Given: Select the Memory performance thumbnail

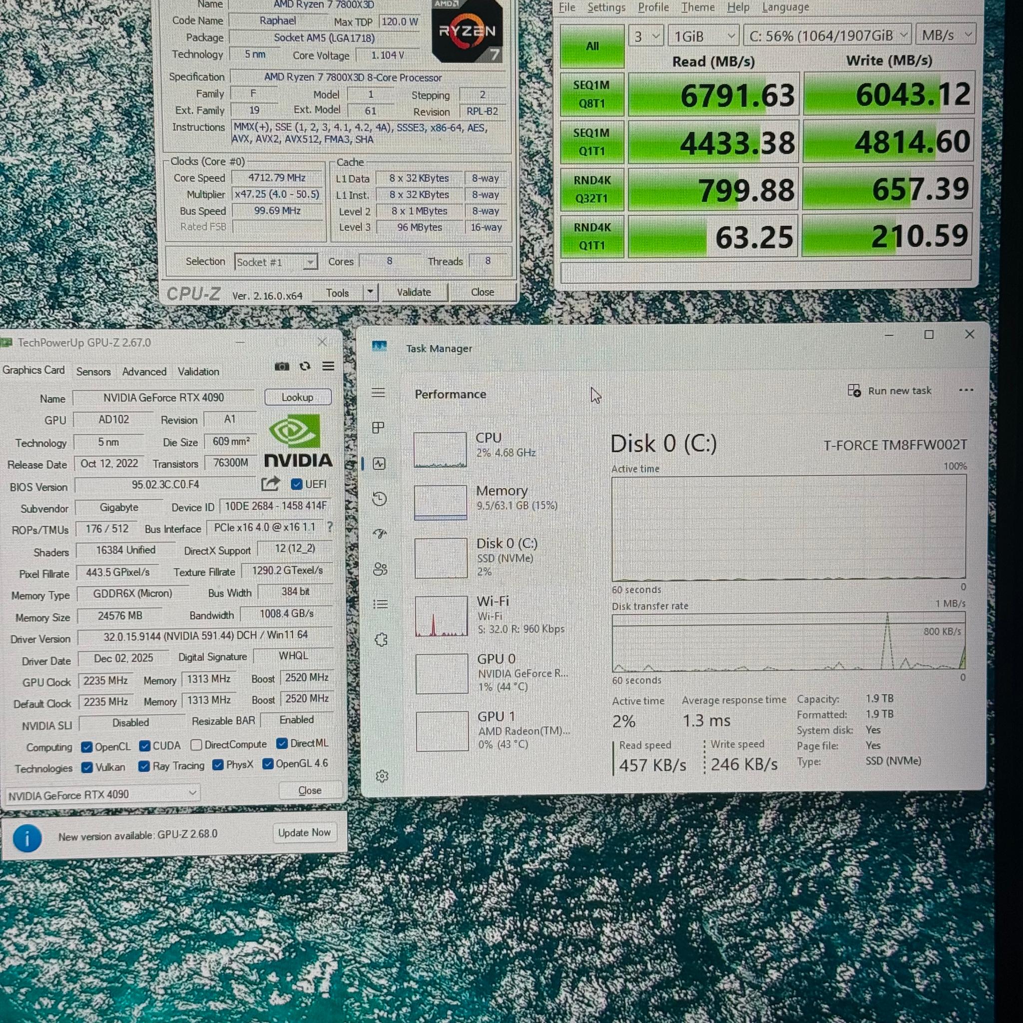Looking at the screenshot, I should click(x=441, y=503).
